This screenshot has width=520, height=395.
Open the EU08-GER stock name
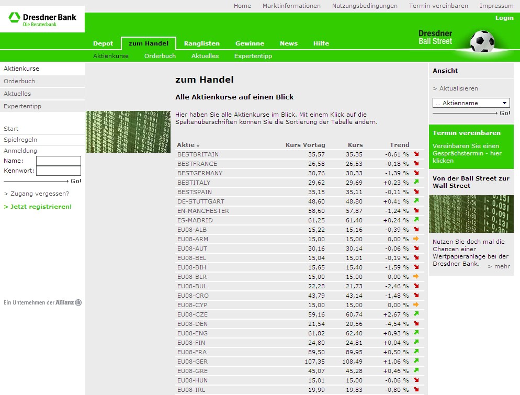tap(193, 362)
